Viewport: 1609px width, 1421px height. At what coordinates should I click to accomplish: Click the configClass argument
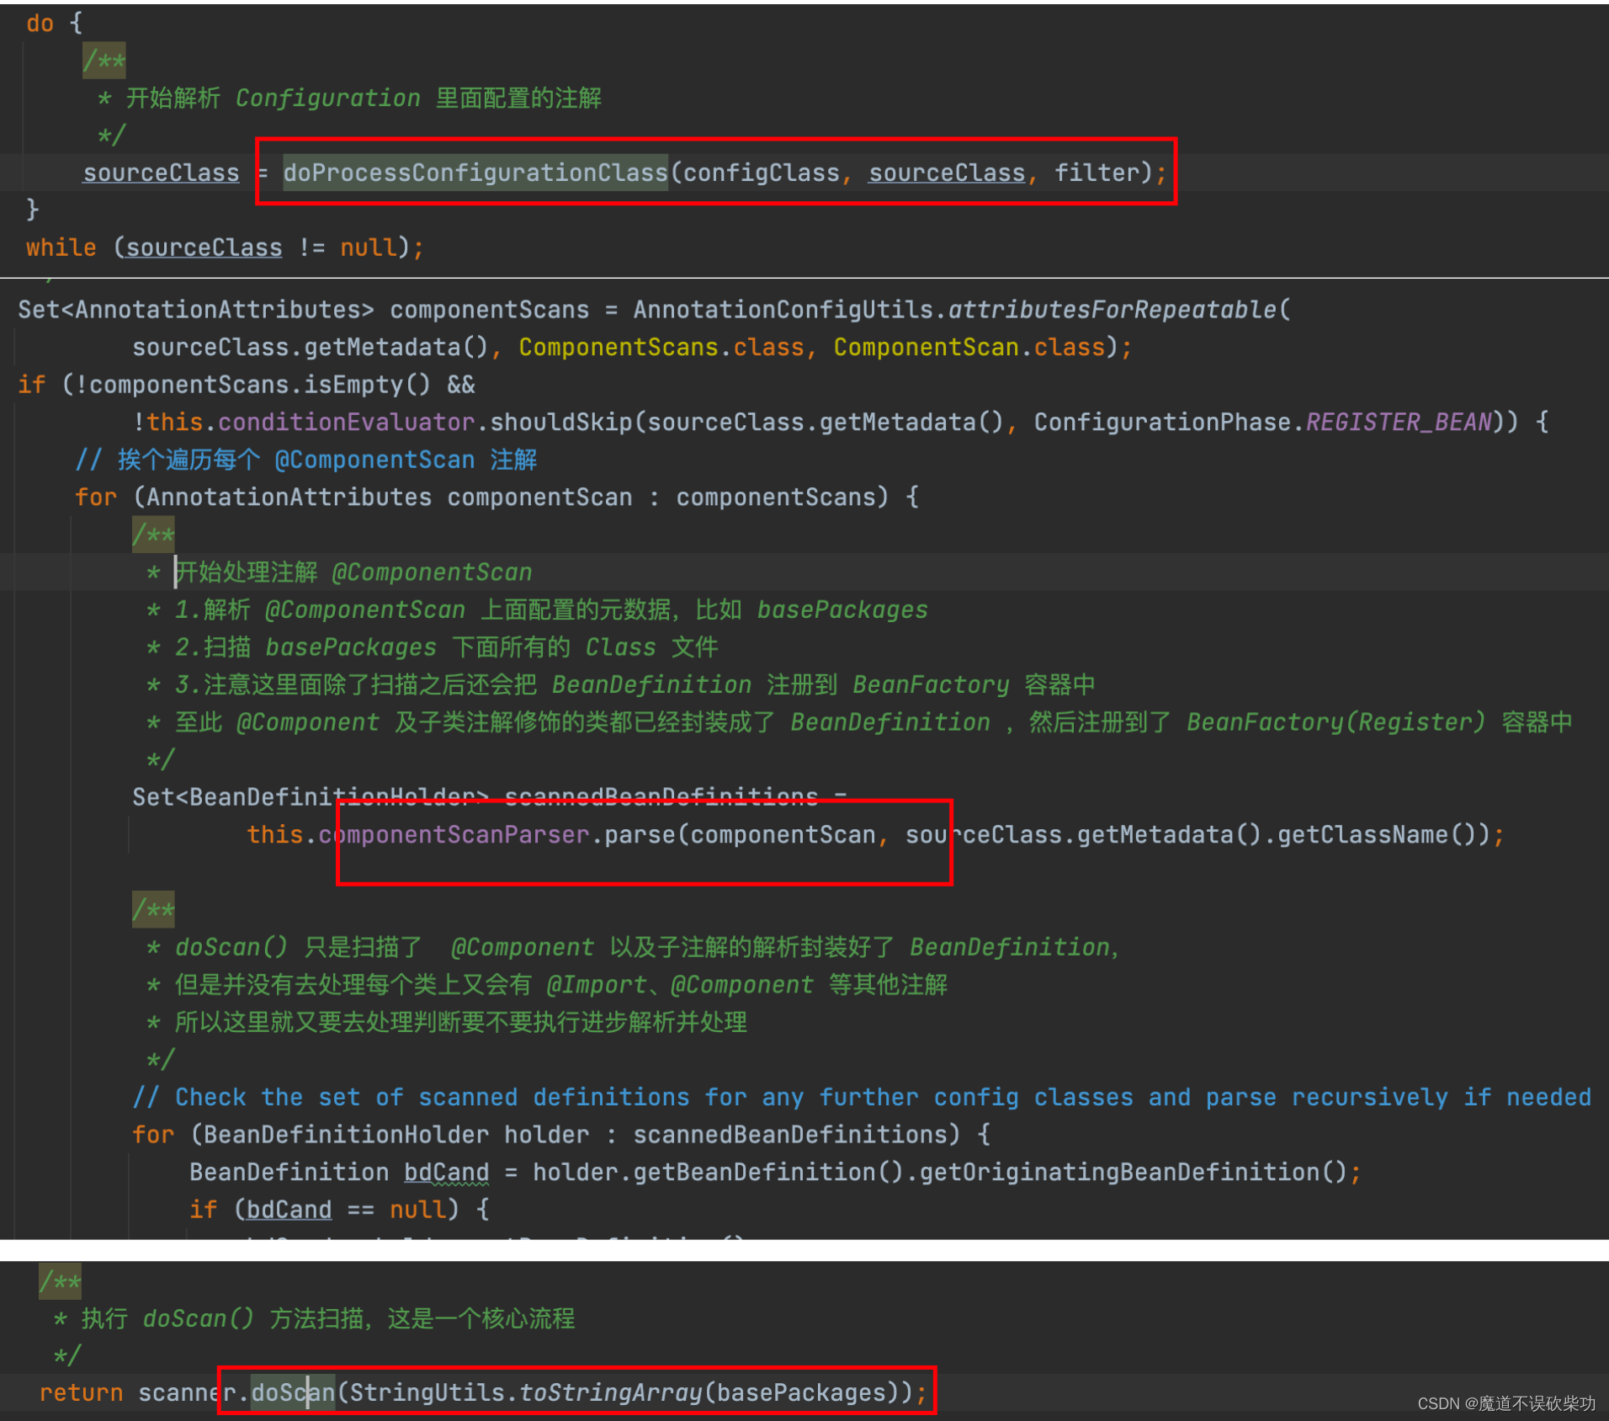(761, 173)
